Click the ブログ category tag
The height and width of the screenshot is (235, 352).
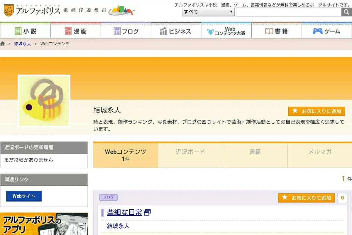[108, 197]
